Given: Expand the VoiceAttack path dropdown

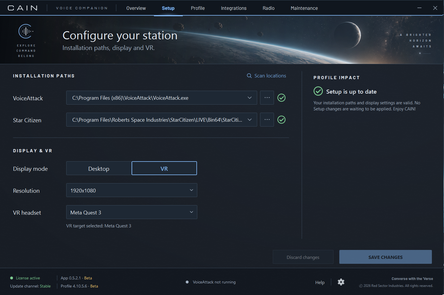Looking at the screenshot, I should [x=250, y=98].
